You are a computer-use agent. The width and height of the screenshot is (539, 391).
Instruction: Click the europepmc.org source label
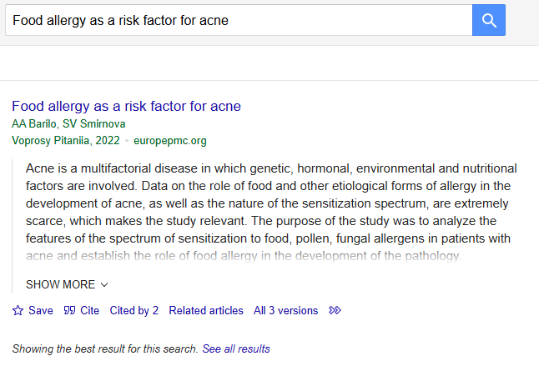tap(170, 140)
